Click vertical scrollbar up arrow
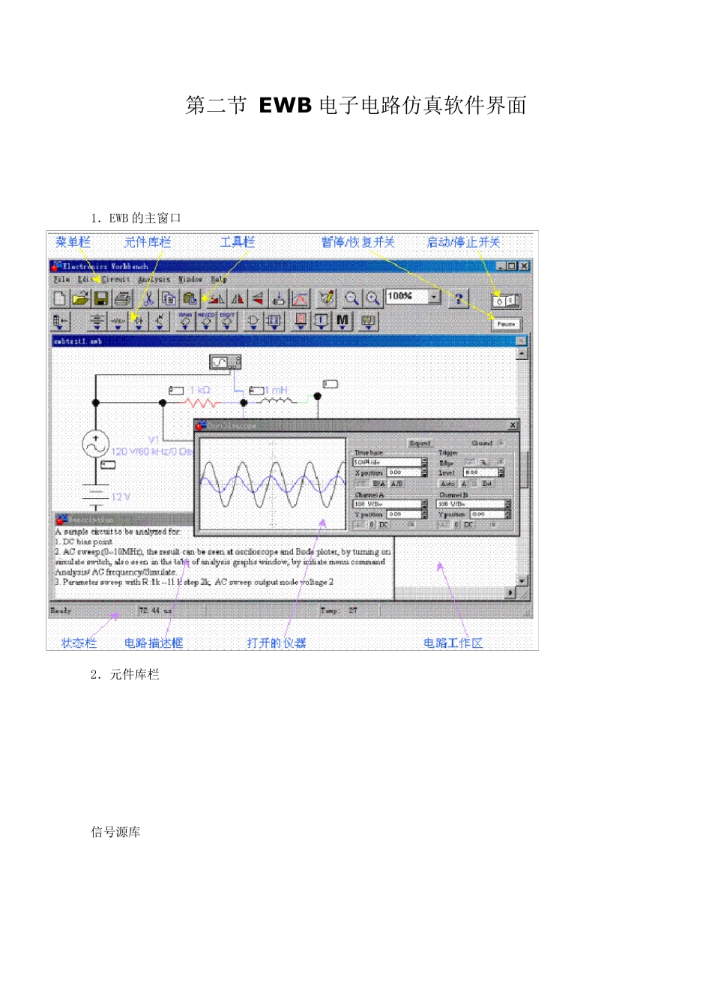This screenshot has height=1008, width=712. tap(522, 352)
